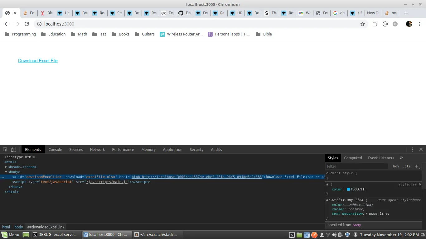Focus the Styles filter input field
426x239 pixels.
coord(357,166)
